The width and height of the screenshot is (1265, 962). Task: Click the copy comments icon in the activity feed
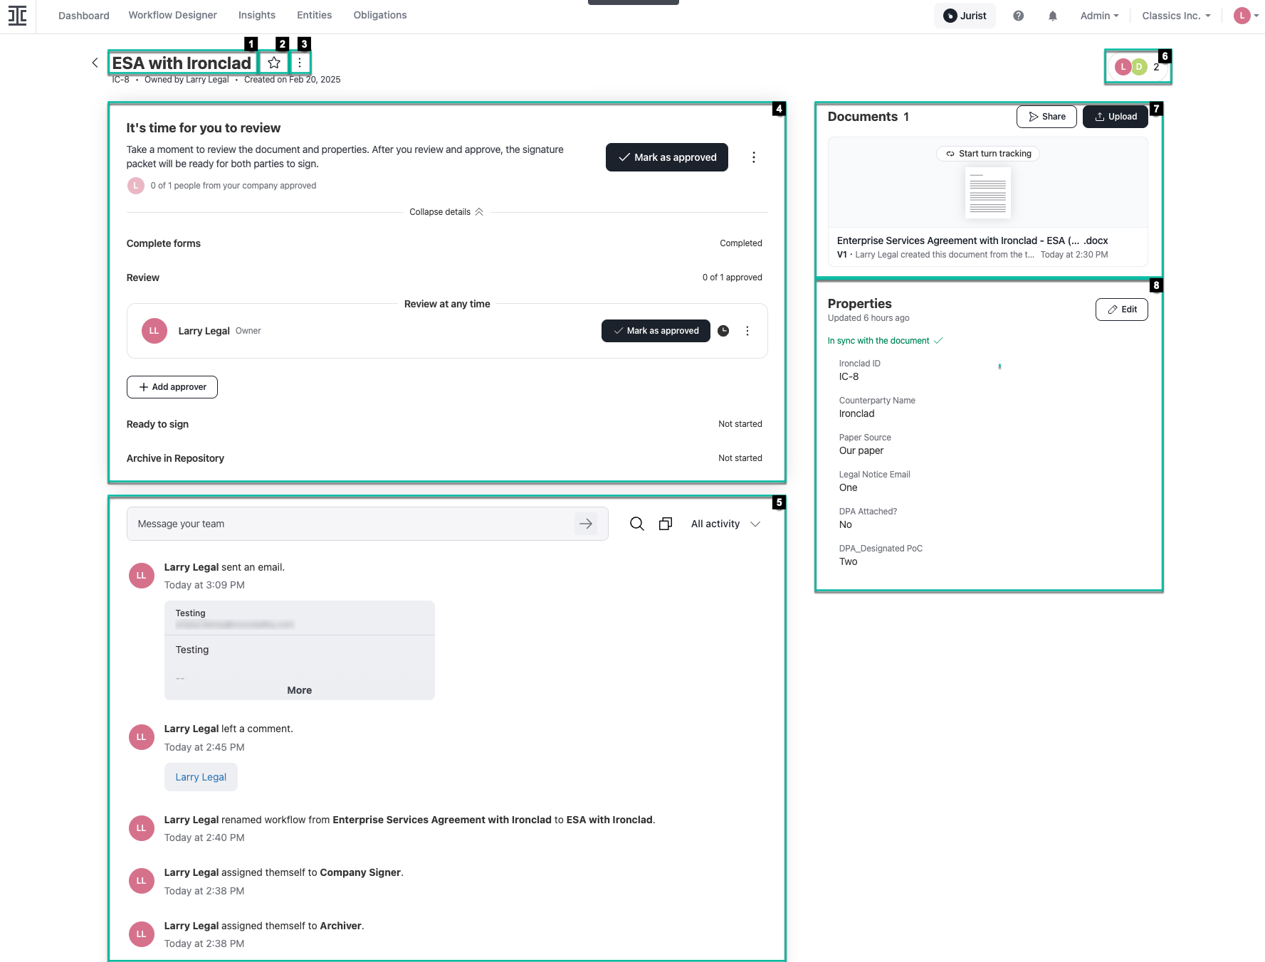(665, 524)
